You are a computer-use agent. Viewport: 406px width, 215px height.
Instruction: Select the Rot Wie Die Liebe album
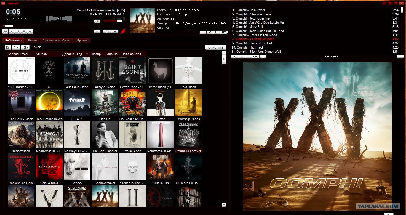21,169
